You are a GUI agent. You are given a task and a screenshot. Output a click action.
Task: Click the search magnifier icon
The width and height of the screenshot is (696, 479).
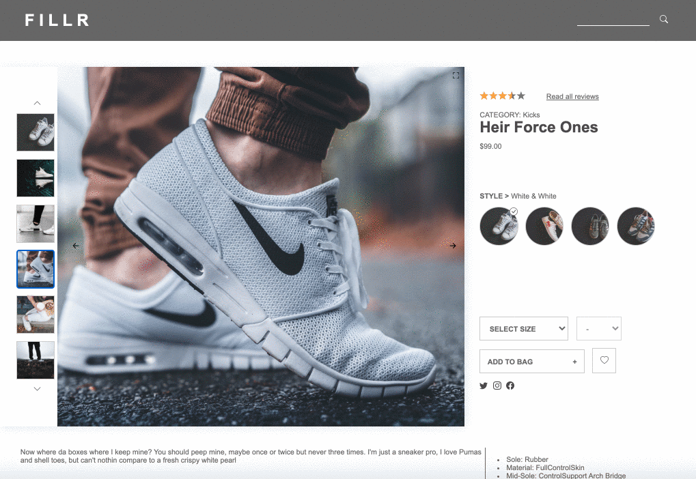(x=663, y=20)
